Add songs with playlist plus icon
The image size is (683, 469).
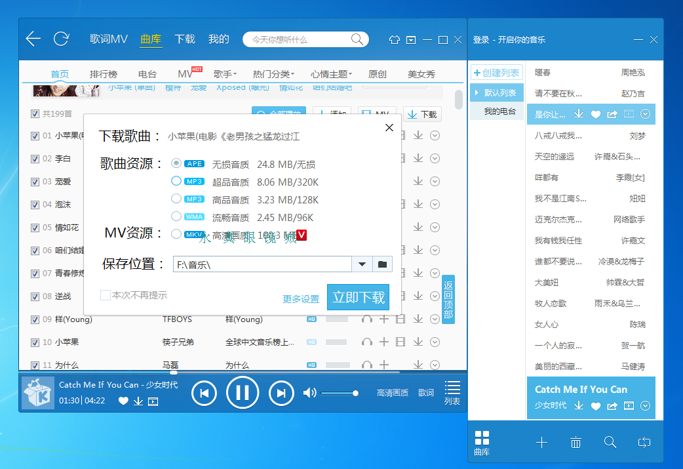[541, 443]
